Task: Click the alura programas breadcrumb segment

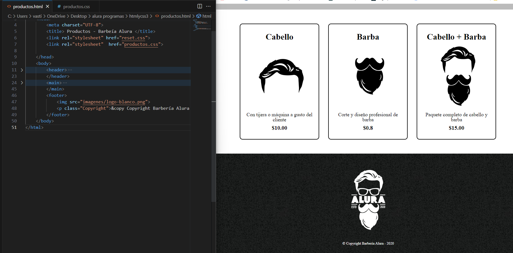Action: pos(108,16)
